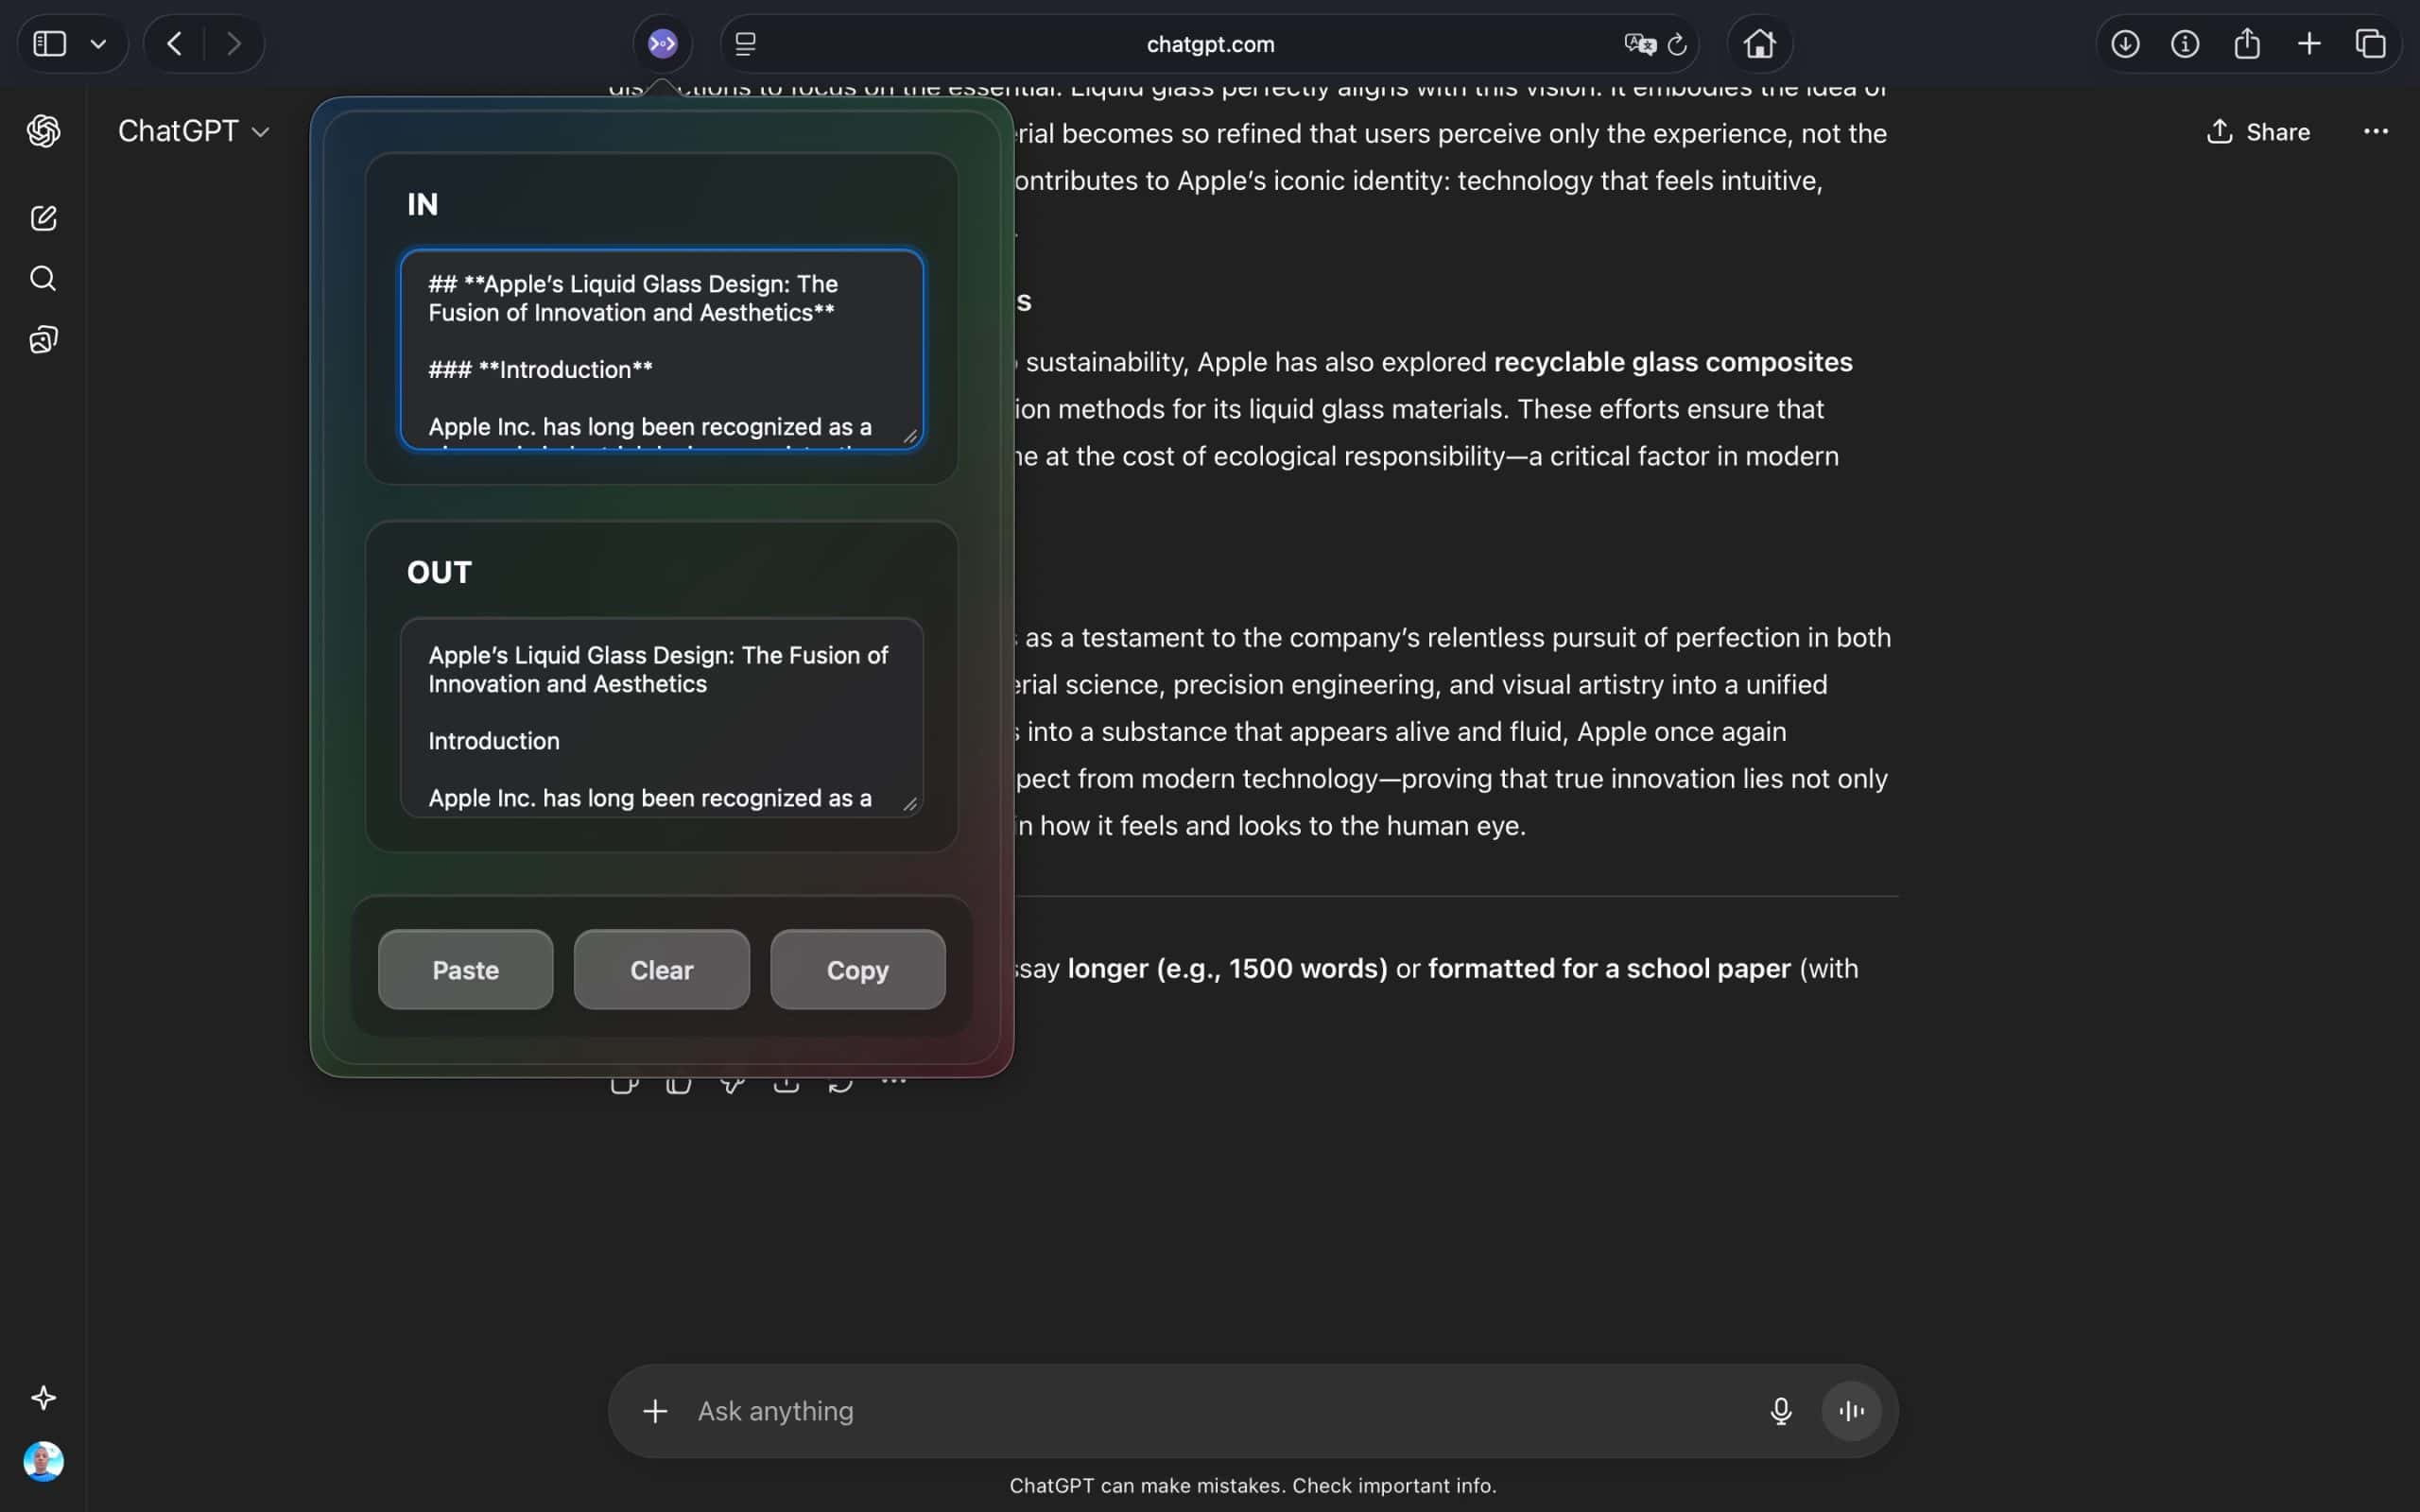Viewport: 2420px width, 1512px height.
Task: Open the markdown extension popup icon
Action: click(x=661, y=43)
